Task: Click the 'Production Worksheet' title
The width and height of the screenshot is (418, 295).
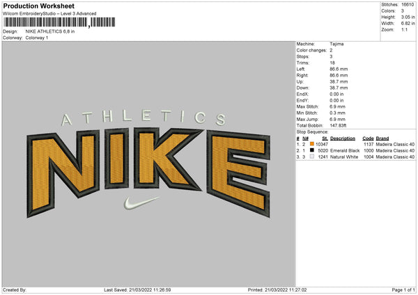Action: coord(38,6)
